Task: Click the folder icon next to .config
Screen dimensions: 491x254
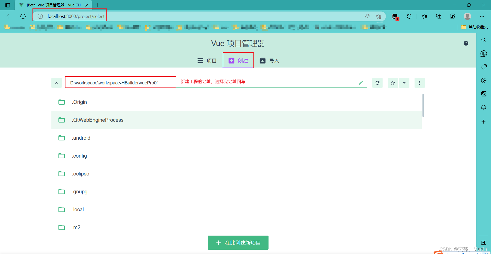Action: click(x=62, y=156)
